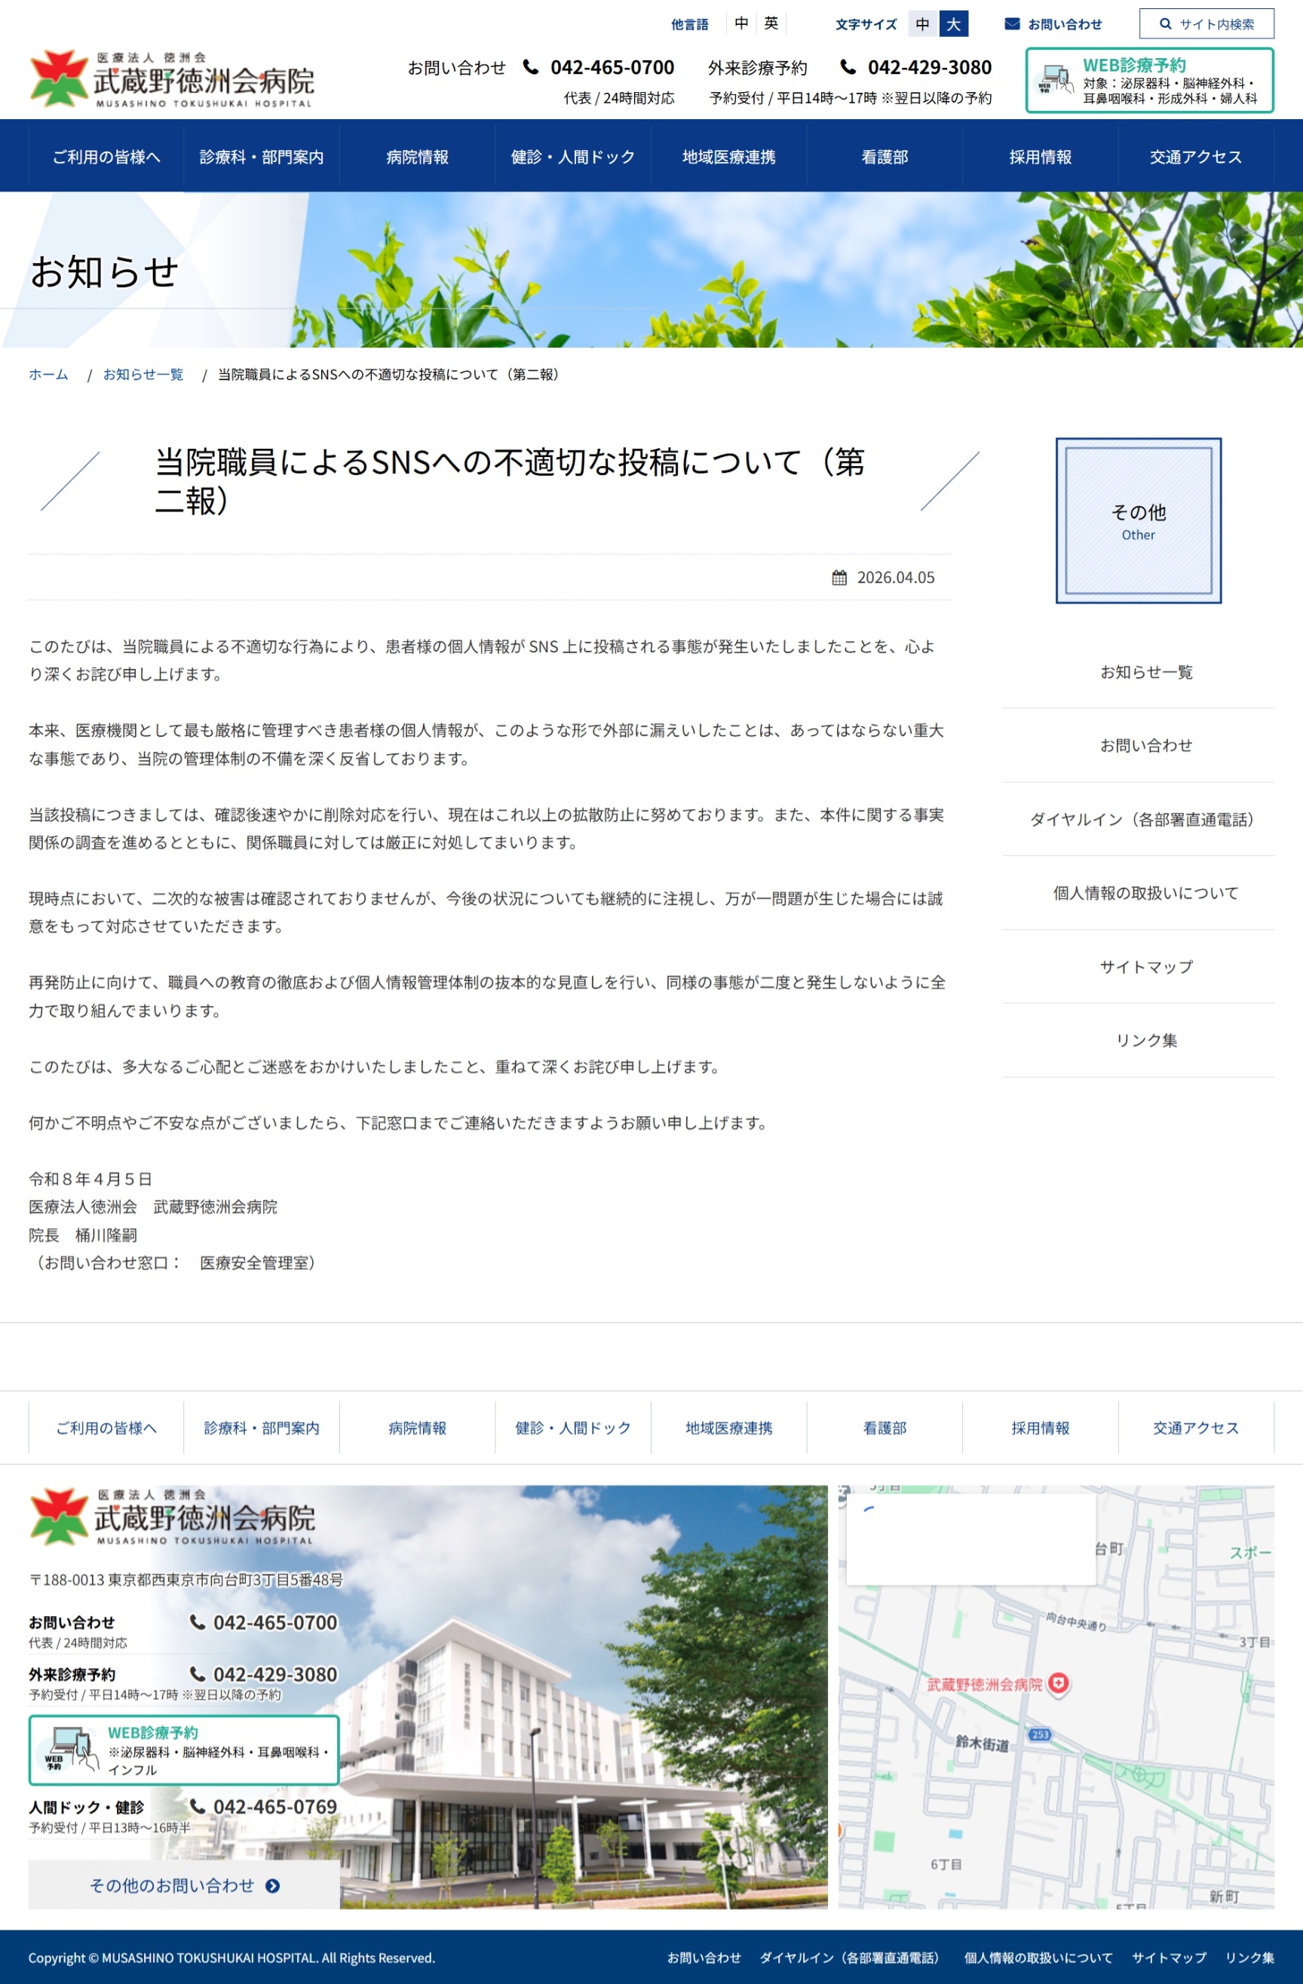
Task: Click the その他 Other category box
Action: coord(1138,521)
